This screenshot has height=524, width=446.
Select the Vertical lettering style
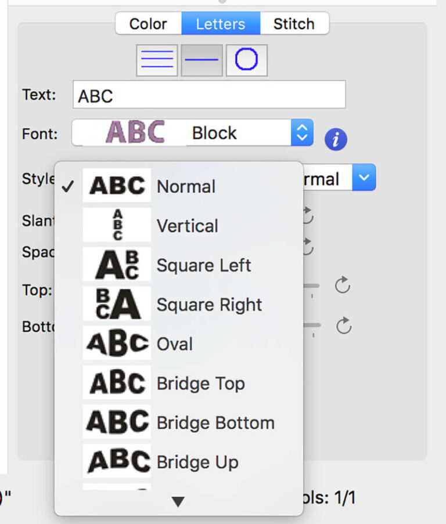pos(186,226)
